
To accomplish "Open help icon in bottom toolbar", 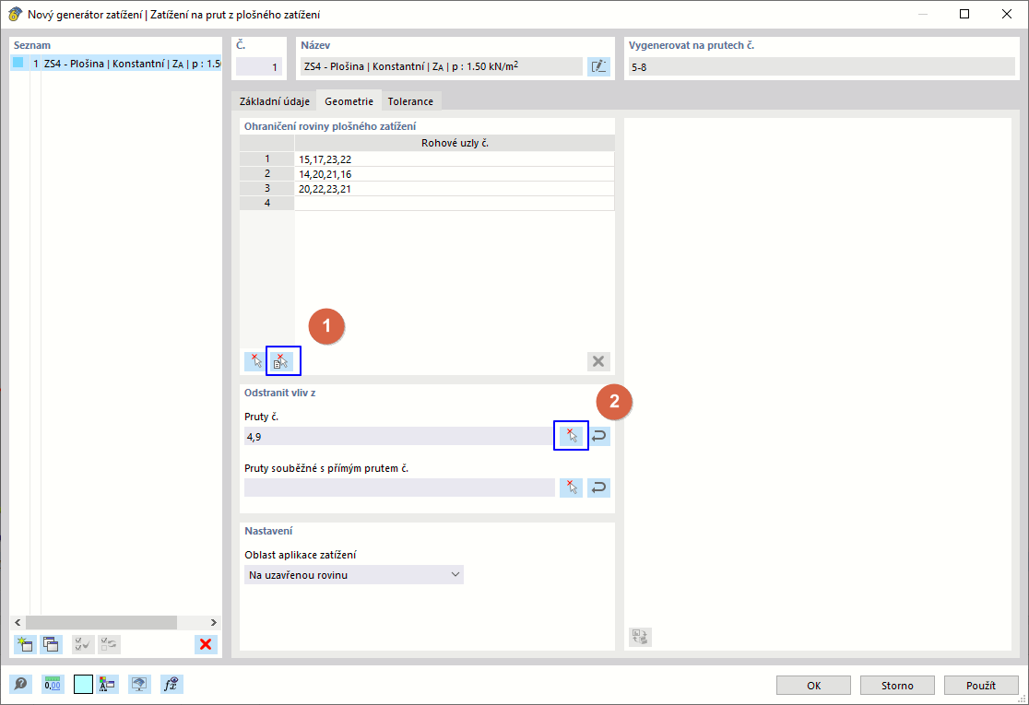I will [21, 684].
